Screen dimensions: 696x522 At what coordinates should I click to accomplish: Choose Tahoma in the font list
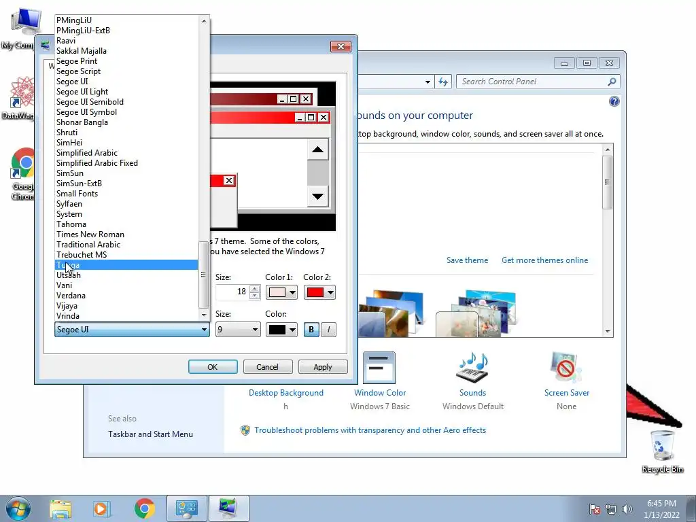tap(126, 224)
